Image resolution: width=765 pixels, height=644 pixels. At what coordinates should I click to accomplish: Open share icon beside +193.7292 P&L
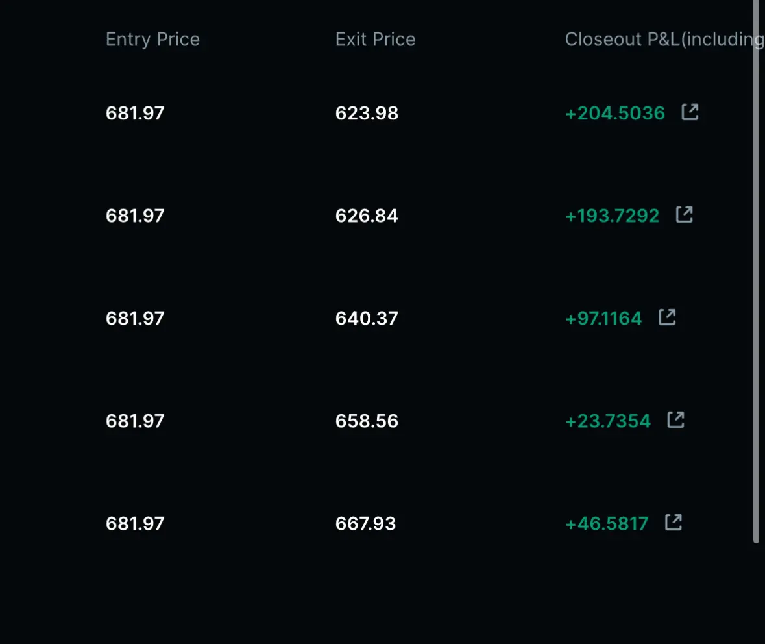click(x=684, y=215)
